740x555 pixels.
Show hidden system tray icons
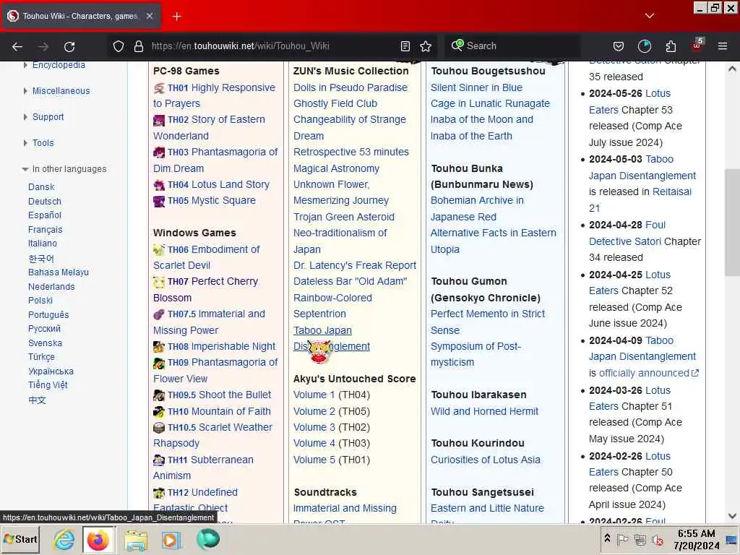pos(607,538)
